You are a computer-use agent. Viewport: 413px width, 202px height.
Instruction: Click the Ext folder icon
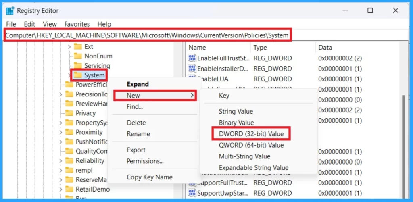78,47
